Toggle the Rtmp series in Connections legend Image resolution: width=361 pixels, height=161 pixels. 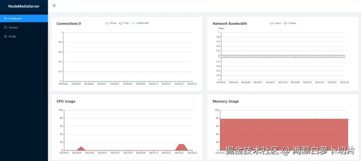tap(111, 23)
